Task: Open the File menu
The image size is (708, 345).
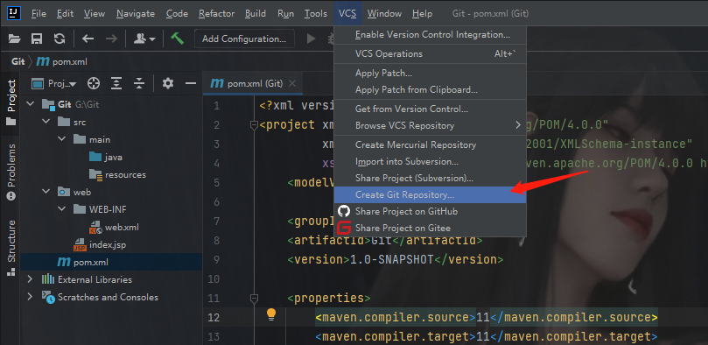Action: [39, 13]
